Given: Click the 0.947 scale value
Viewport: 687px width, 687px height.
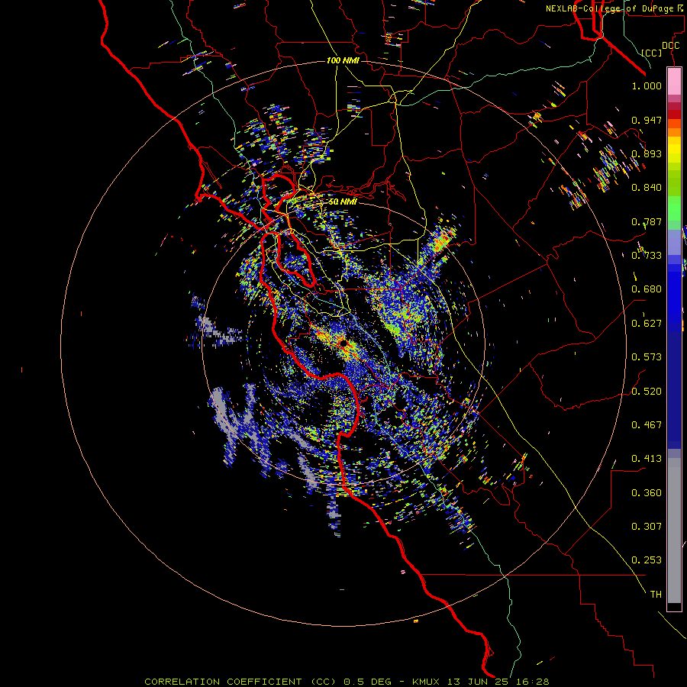Looking at the screenshot, I should (x=647, y=120).
